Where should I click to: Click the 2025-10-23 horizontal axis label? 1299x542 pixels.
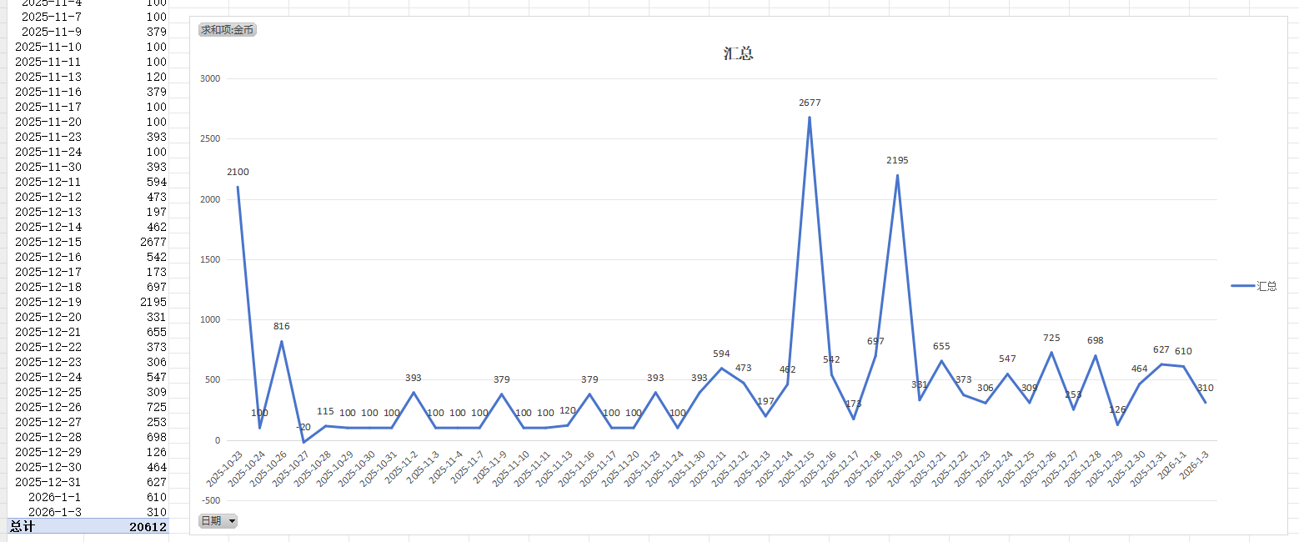click(225, 469)
